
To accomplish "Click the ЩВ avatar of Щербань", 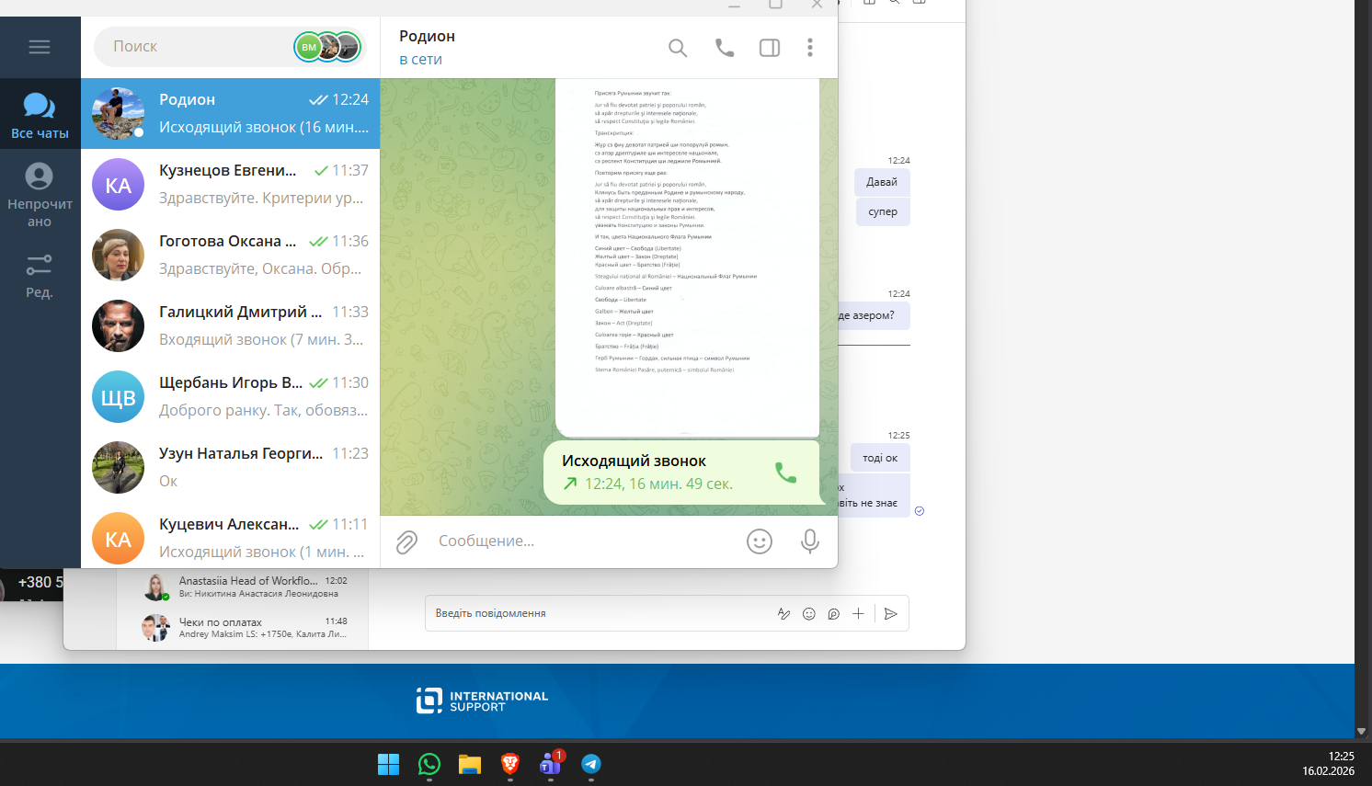I will (118, 396).
